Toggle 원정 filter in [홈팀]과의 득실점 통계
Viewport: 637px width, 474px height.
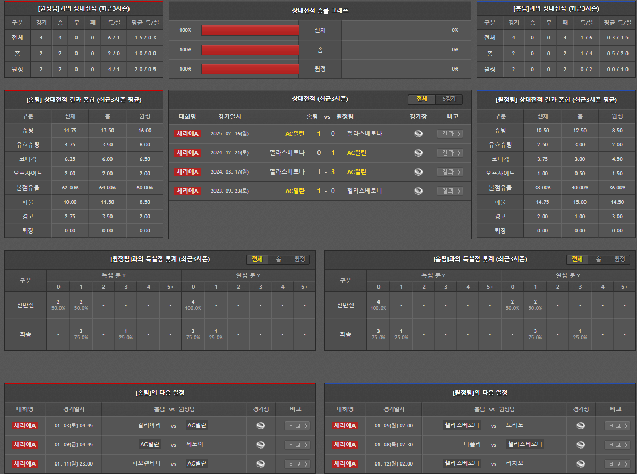tap(619, 260)
